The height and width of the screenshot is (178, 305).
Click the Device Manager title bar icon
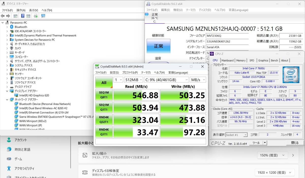pos(3,4)
